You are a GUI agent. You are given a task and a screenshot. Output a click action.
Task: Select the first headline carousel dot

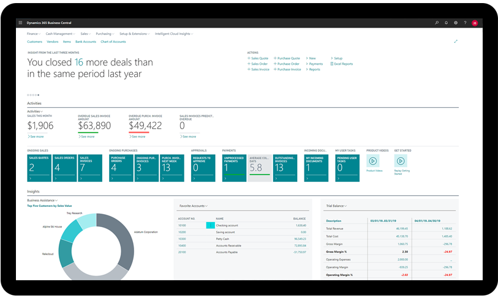coord(28,95)
